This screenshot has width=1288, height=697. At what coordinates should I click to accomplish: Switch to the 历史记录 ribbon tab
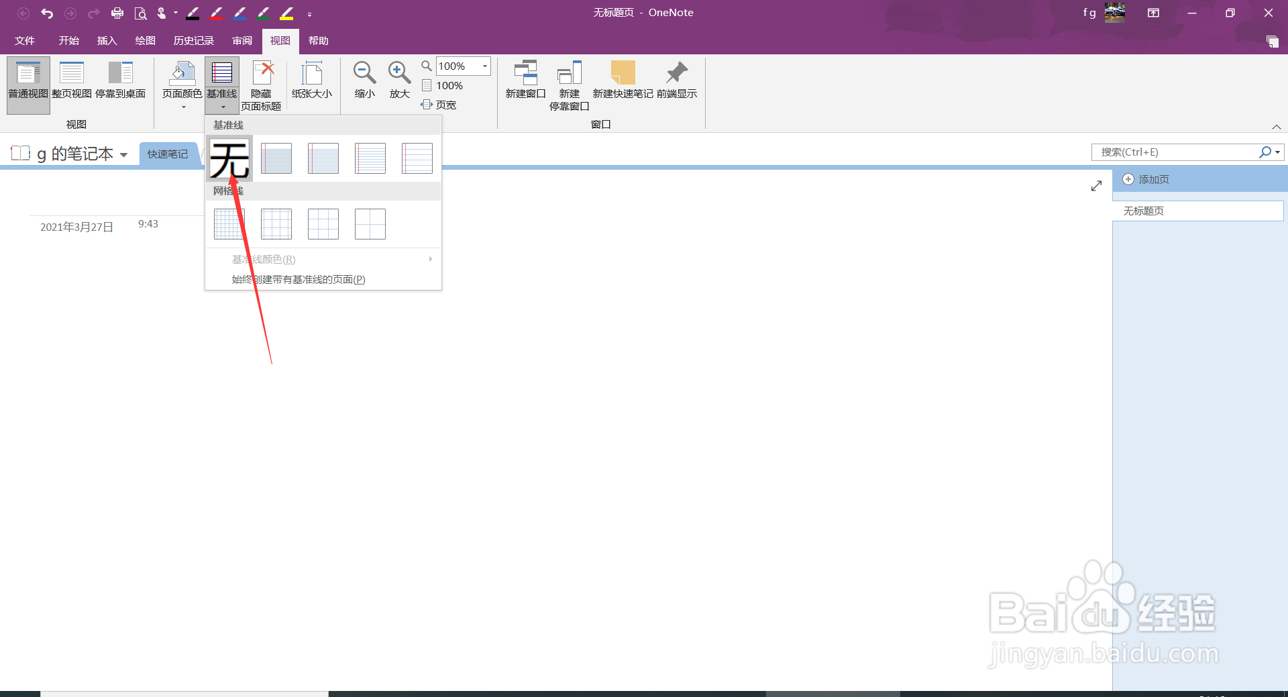193,41
